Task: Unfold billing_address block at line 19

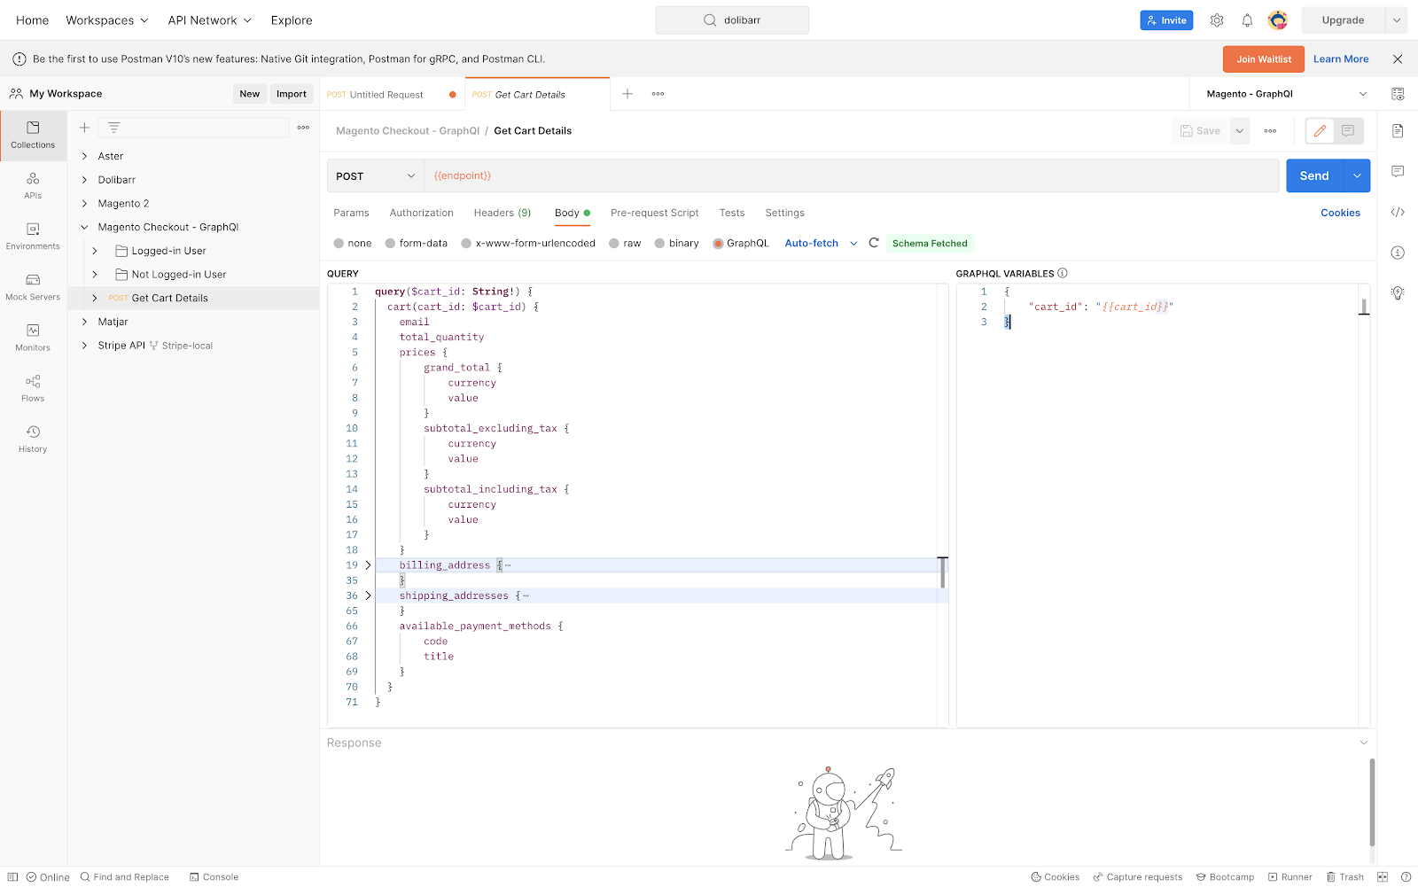Action: point(368,565)
